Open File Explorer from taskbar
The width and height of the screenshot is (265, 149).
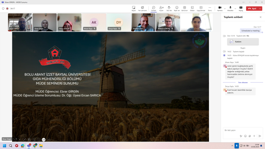41,146
